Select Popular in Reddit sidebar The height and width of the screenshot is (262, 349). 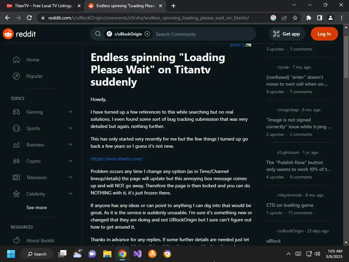[x=34, y=76]
